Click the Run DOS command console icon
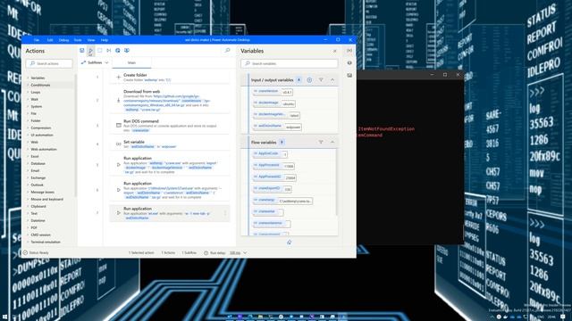The width and height of the screenshot is (572, 321). click(119, 125)
